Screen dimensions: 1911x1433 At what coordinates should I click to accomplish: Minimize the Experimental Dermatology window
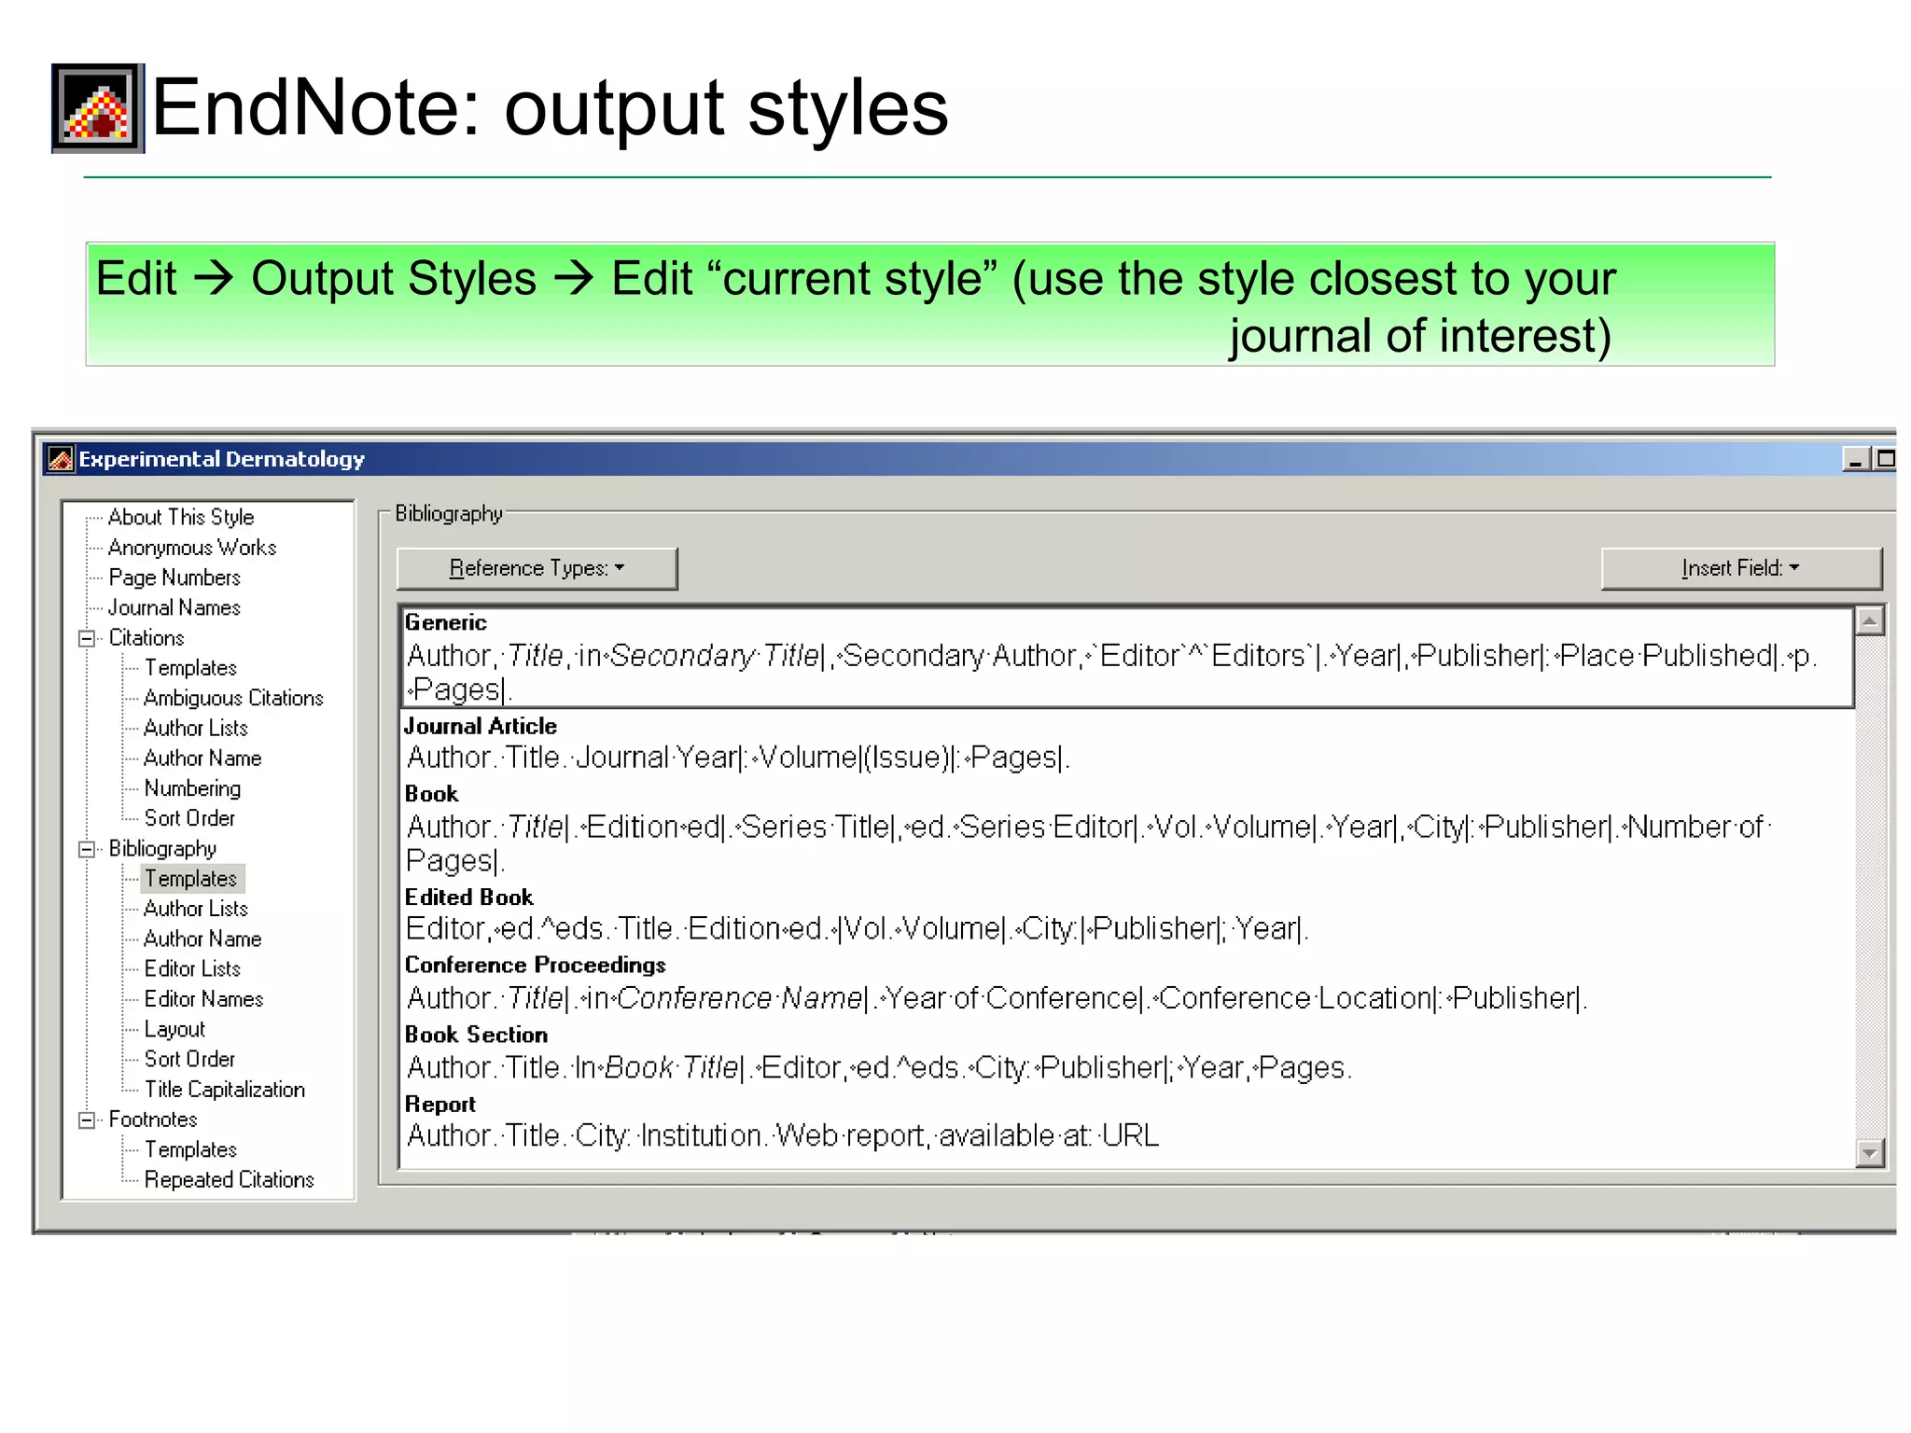point(1856,459)
